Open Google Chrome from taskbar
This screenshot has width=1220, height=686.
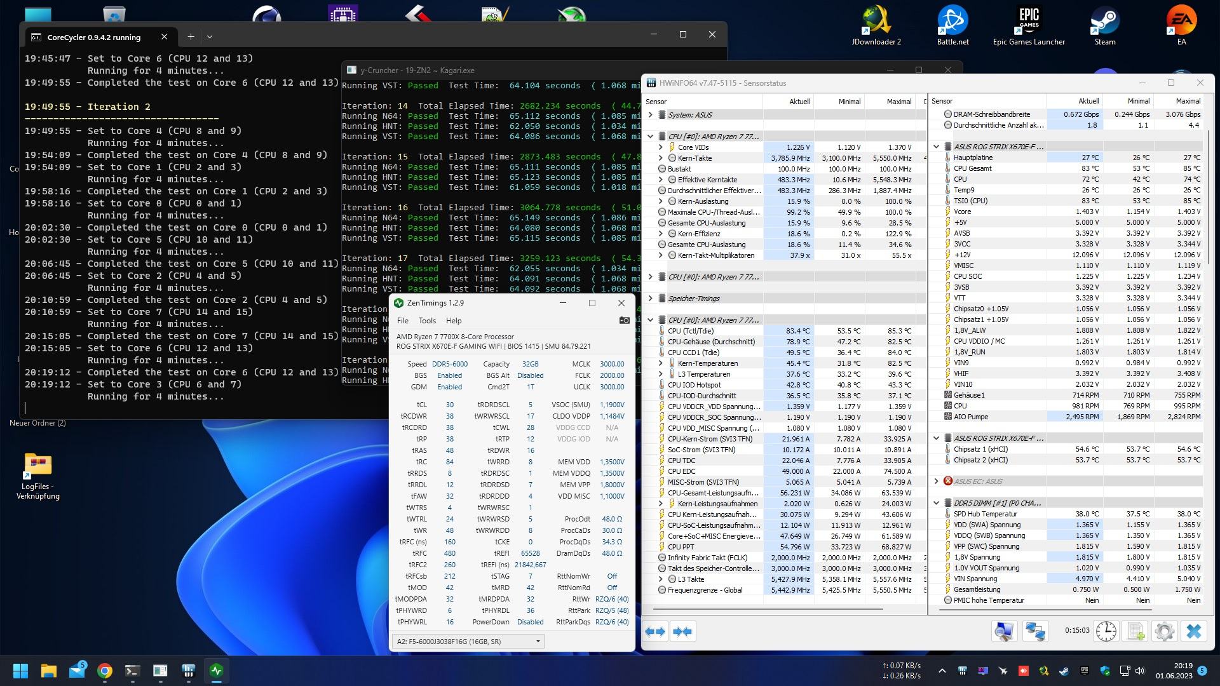105,671
